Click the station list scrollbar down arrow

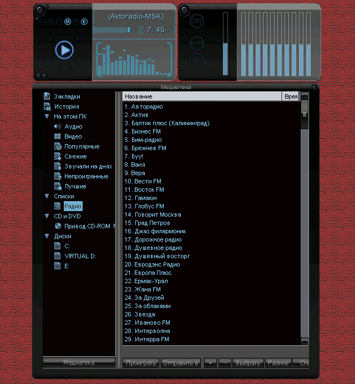305,341
